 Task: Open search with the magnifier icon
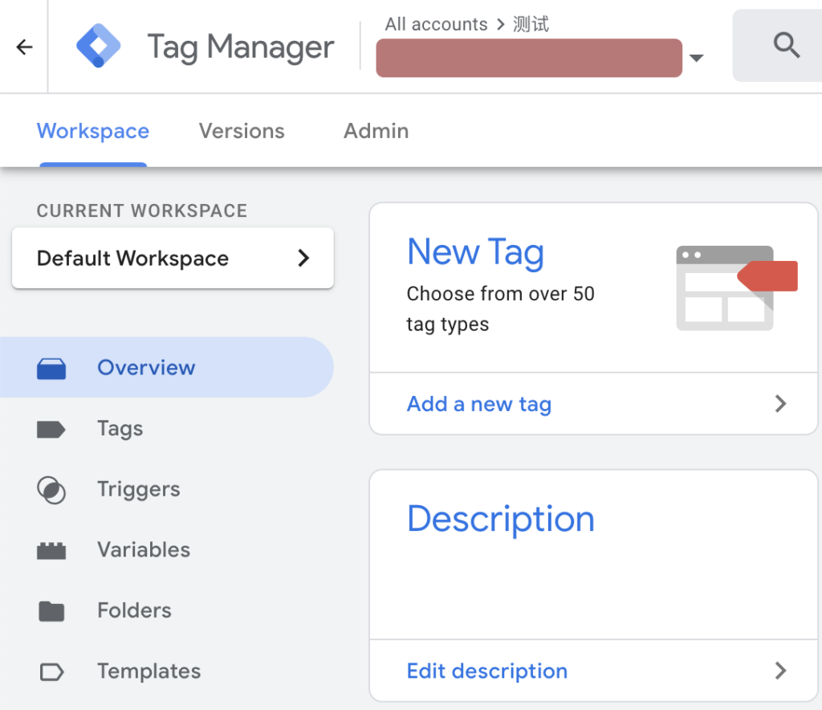coord(787,45)
